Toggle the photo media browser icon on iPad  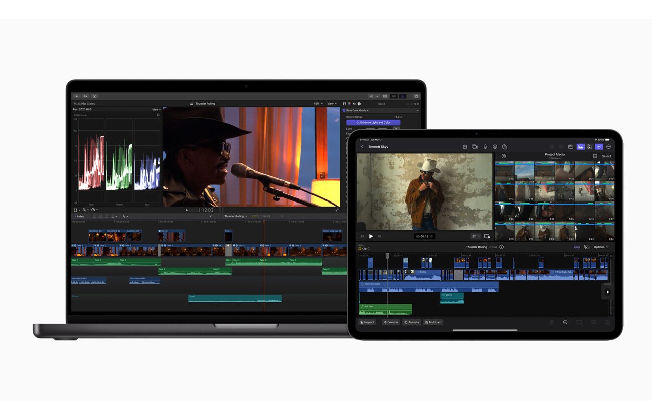pyautogui.click(x=580, y=147)
